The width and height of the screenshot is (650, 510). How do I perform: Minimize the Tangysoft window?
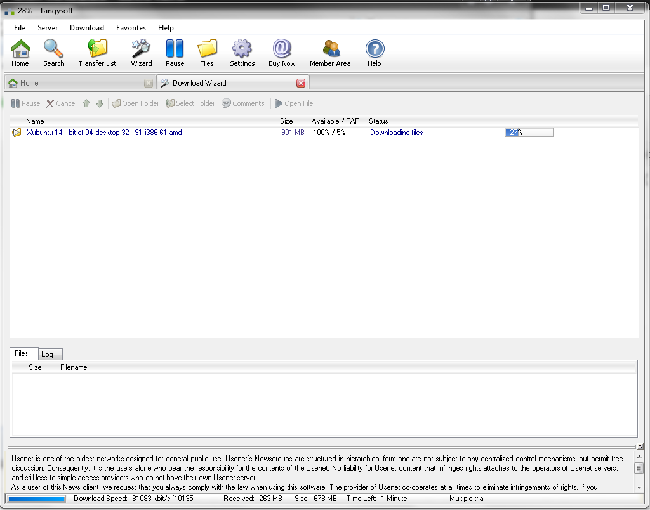588,8
